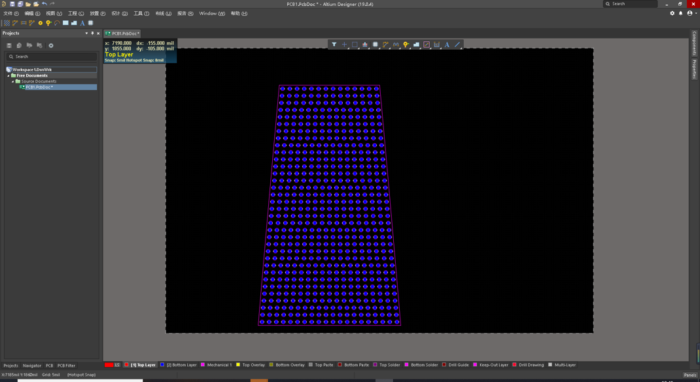Viewport: 700px width, 382px height.
Task: Activate the Top Overlay layer tab
Action: coord(253,365)
